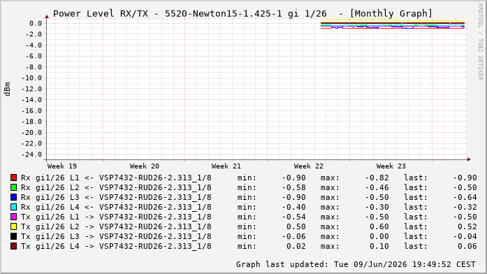Click the 'dBm' y-axis unit label
This screenshot has height=274, width=487.
point(8,89)
